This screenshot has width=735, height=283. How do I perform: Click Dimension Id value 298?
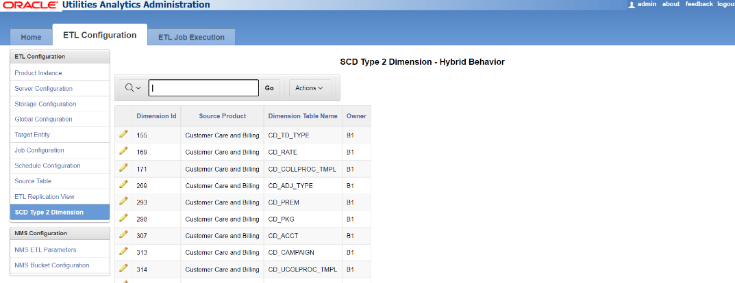point(142,219)
